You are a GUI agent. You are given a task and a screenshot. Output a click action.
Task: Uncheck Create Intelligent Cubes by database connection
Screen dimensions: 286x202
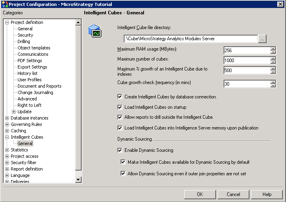coord(120,97)
